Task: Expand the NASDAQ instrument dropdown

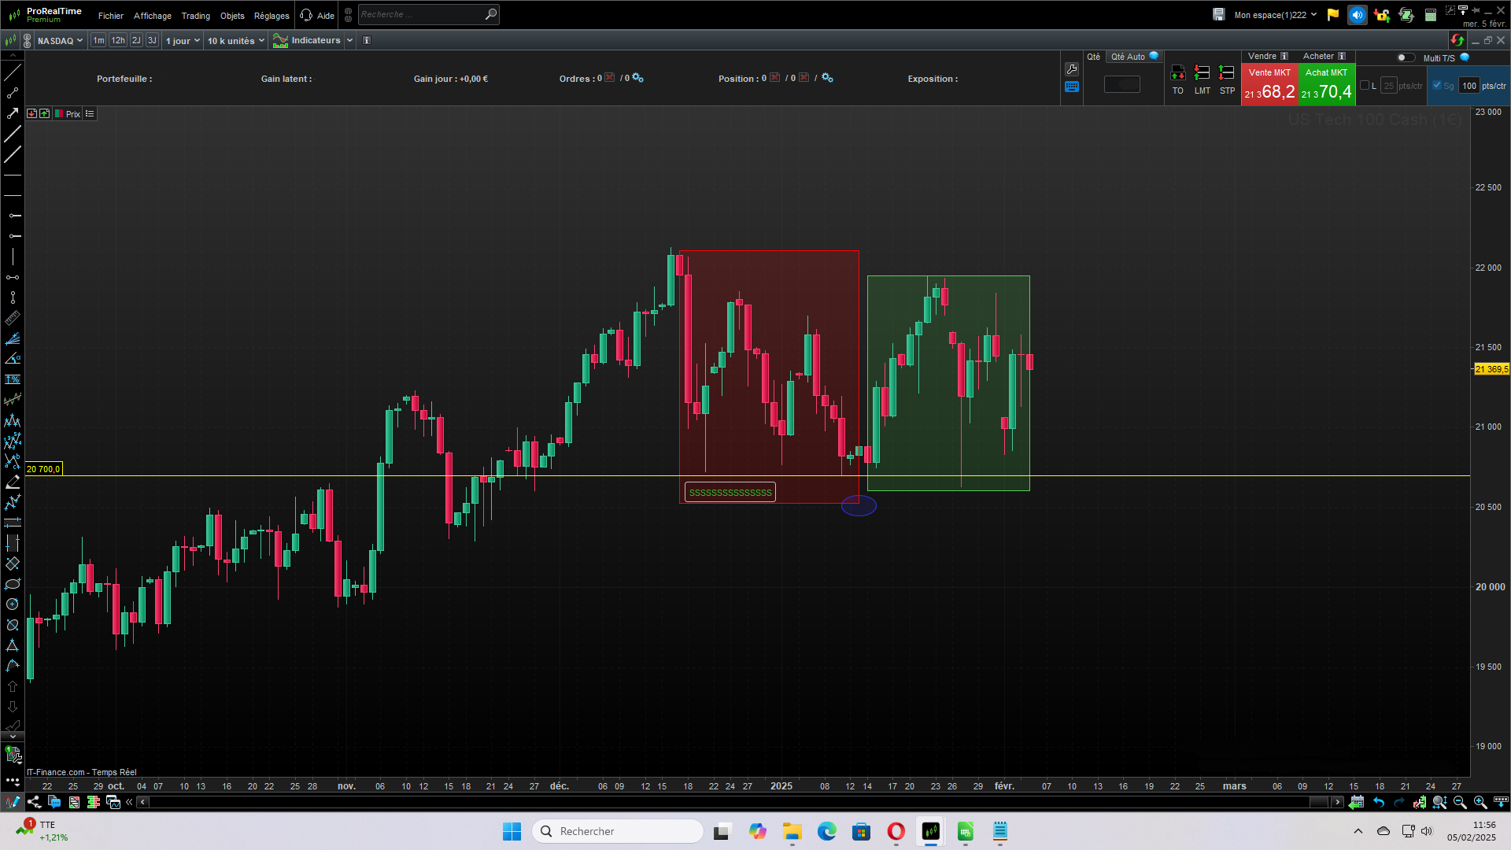Action: 60,41
